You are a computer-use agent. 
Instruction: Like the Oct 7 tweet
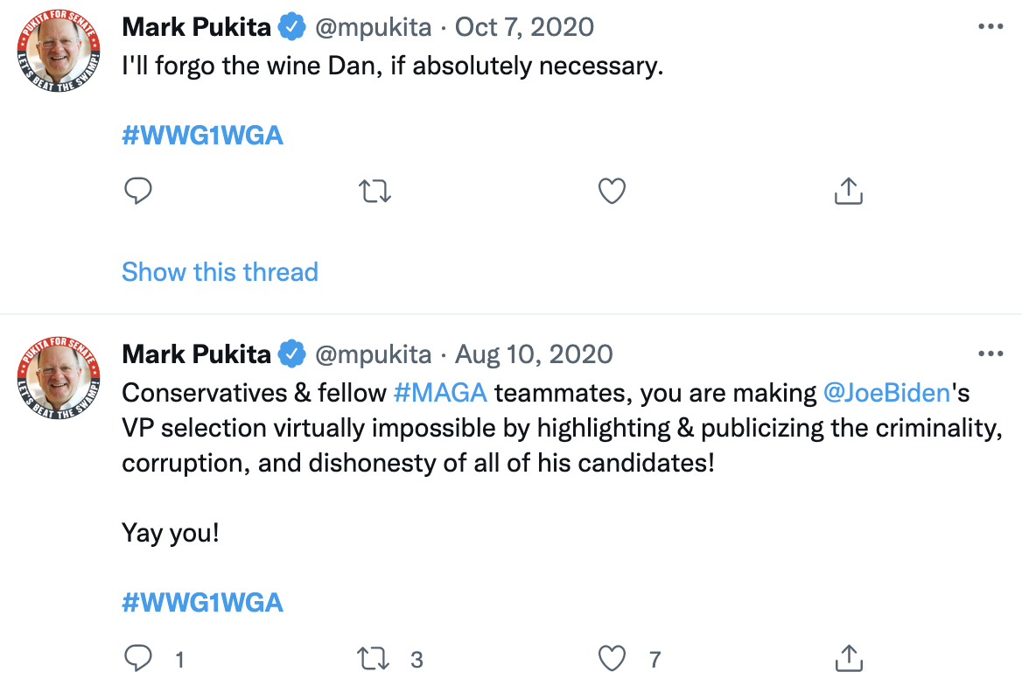pos(611,190)
